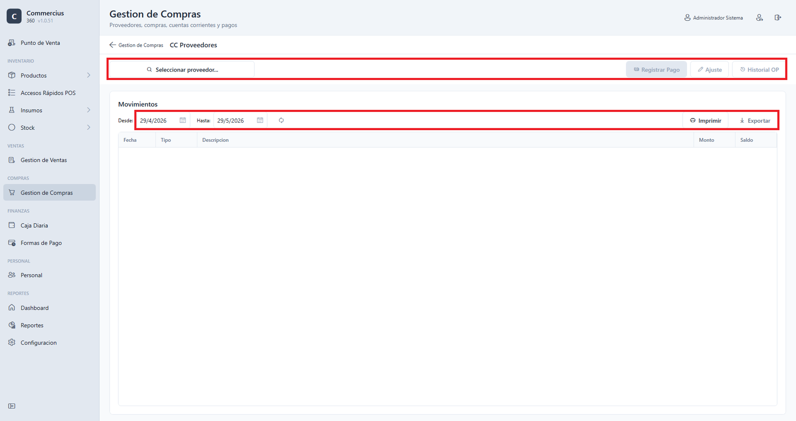Click the Exportar button
The image size is (796, 421).
pos(755,121)
